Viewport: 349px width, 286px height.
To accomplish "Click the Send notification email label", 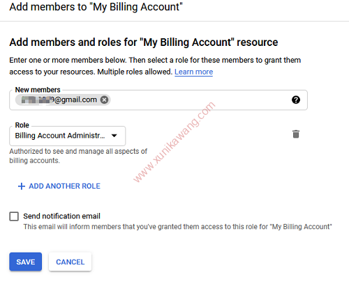I will (61, 216).
